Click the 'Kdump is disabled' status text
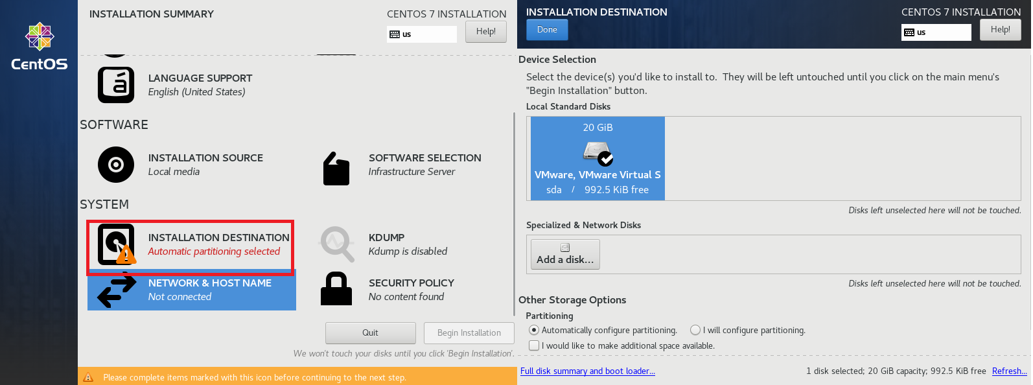Viewport: 1033px width, 385px height. 408,251
